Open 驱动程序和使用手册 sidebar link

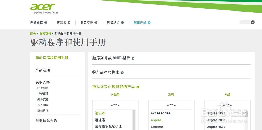pyautogui.click(x=52, y=58)
